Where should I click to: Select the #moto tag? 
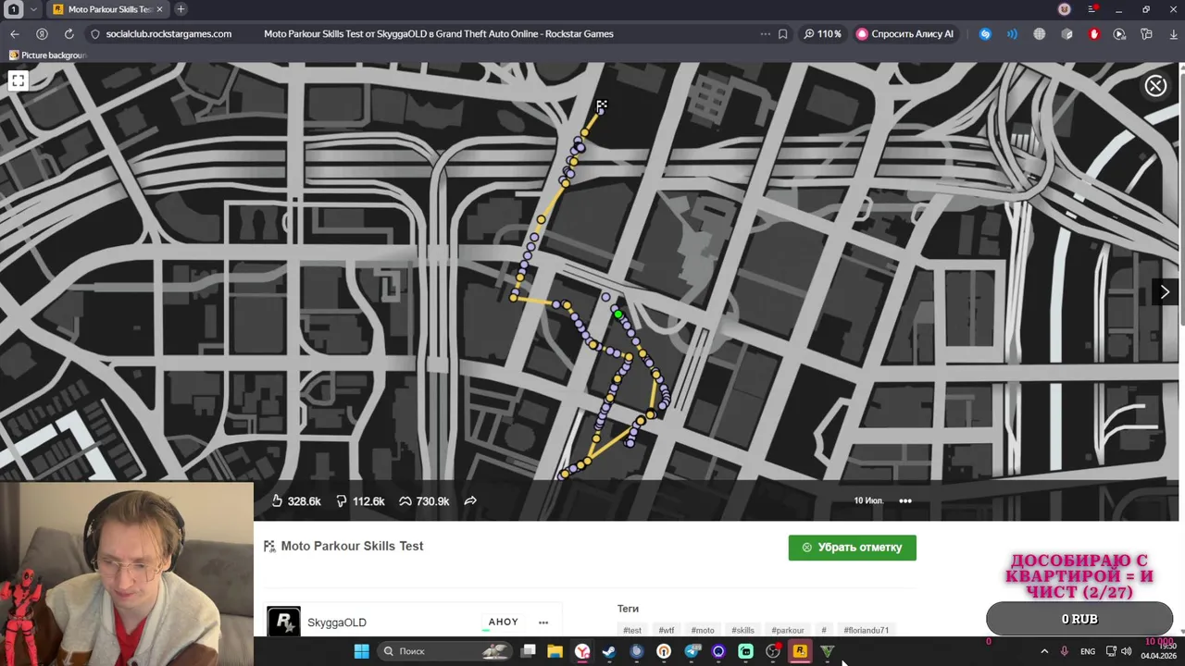tap(703, 630)
